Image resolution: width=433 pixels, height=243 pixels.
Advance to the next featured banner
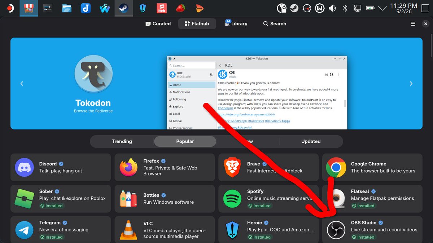point(411,84)
